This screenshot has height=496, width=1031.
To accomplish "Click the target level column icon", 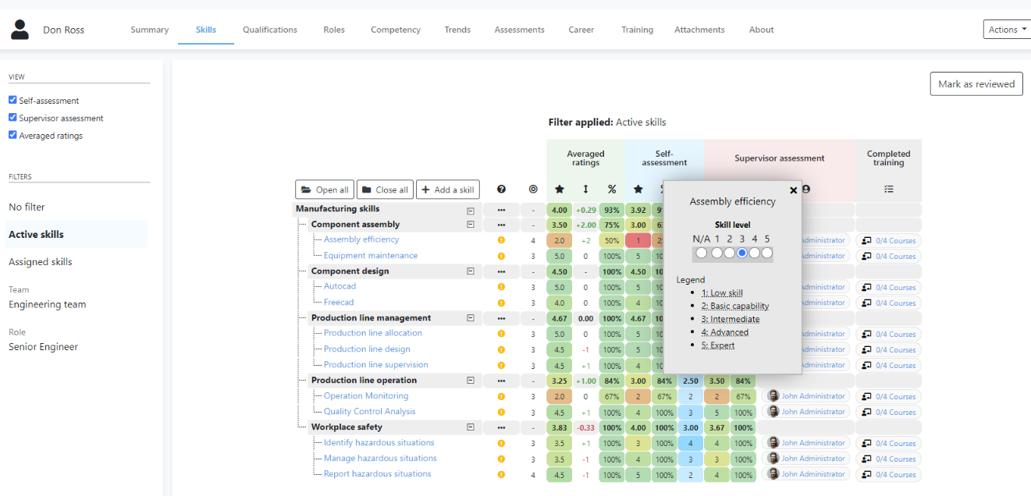I will point(533,190).
